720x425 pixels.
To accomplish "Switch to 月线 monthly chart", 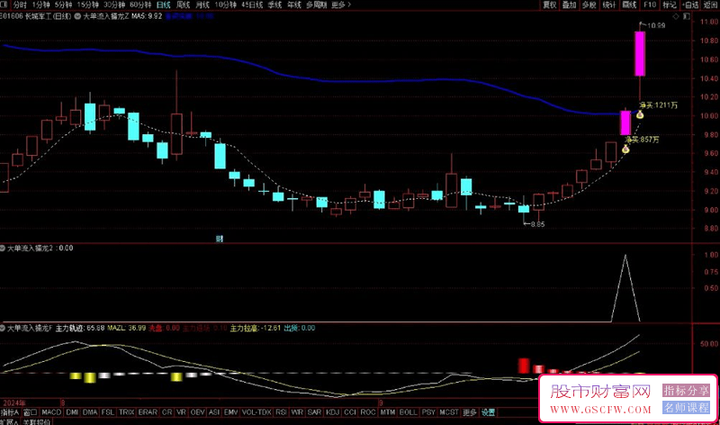I will [x=202, y=5].
